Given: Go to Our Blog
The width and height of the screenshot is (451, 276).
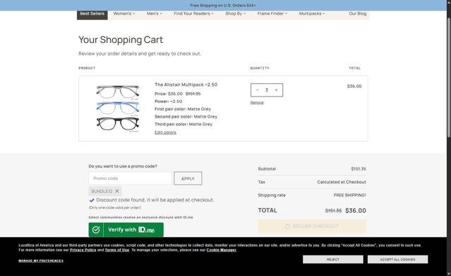Looking at the screenshot, I should pos(358,13).
